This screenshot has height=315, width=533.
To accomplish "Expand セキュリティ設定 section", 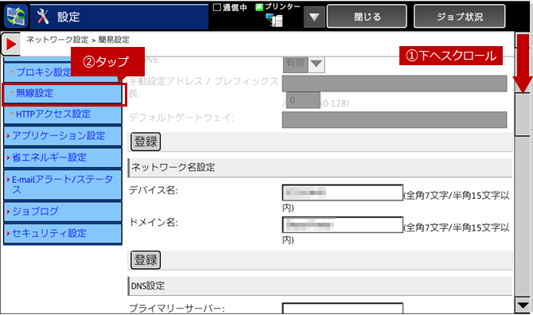I will pyautogui.click(x=63, y=233).
